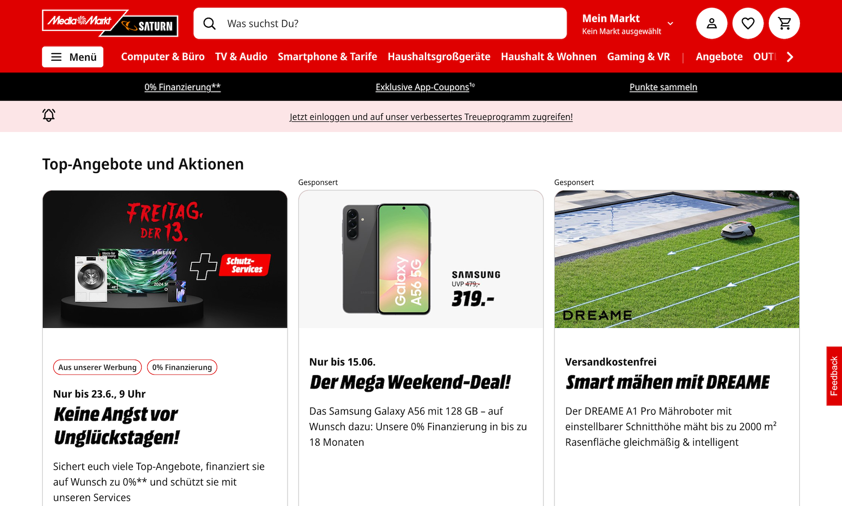This screenshot has width=842, height=506.
Task: Open the Freitag der 13. promo image
Action: (x=165, y=259)
